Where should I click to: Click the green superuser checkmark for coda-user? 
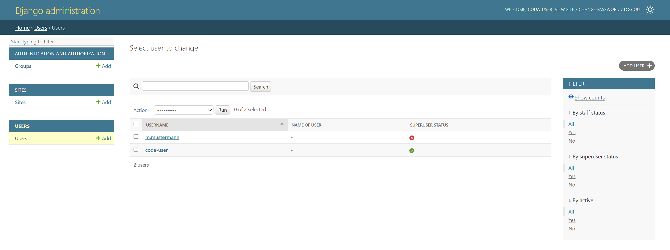[x=411, y=150]
